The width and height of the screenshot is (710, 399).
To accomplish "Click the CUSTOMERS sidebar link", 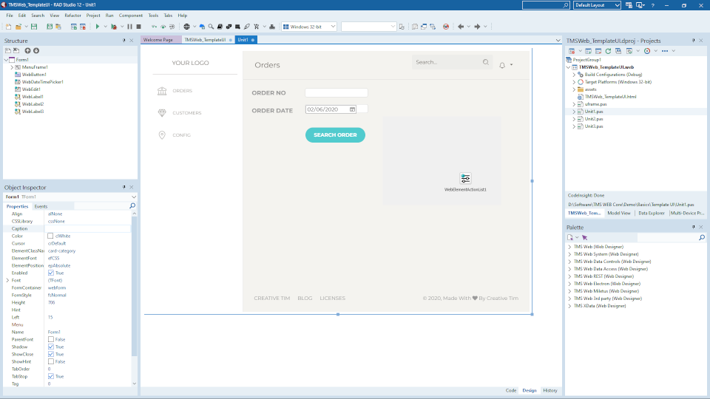I will [186, 113].
